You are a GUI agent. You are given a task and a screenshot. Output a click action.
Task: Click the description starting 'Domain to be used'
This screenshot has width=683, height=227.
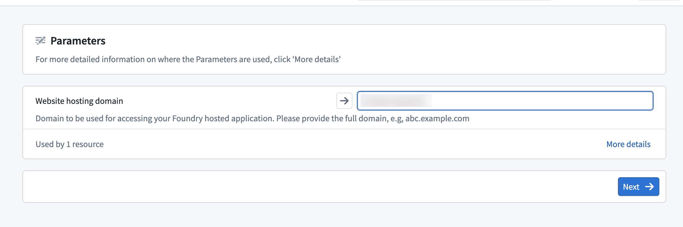[252, 118]
